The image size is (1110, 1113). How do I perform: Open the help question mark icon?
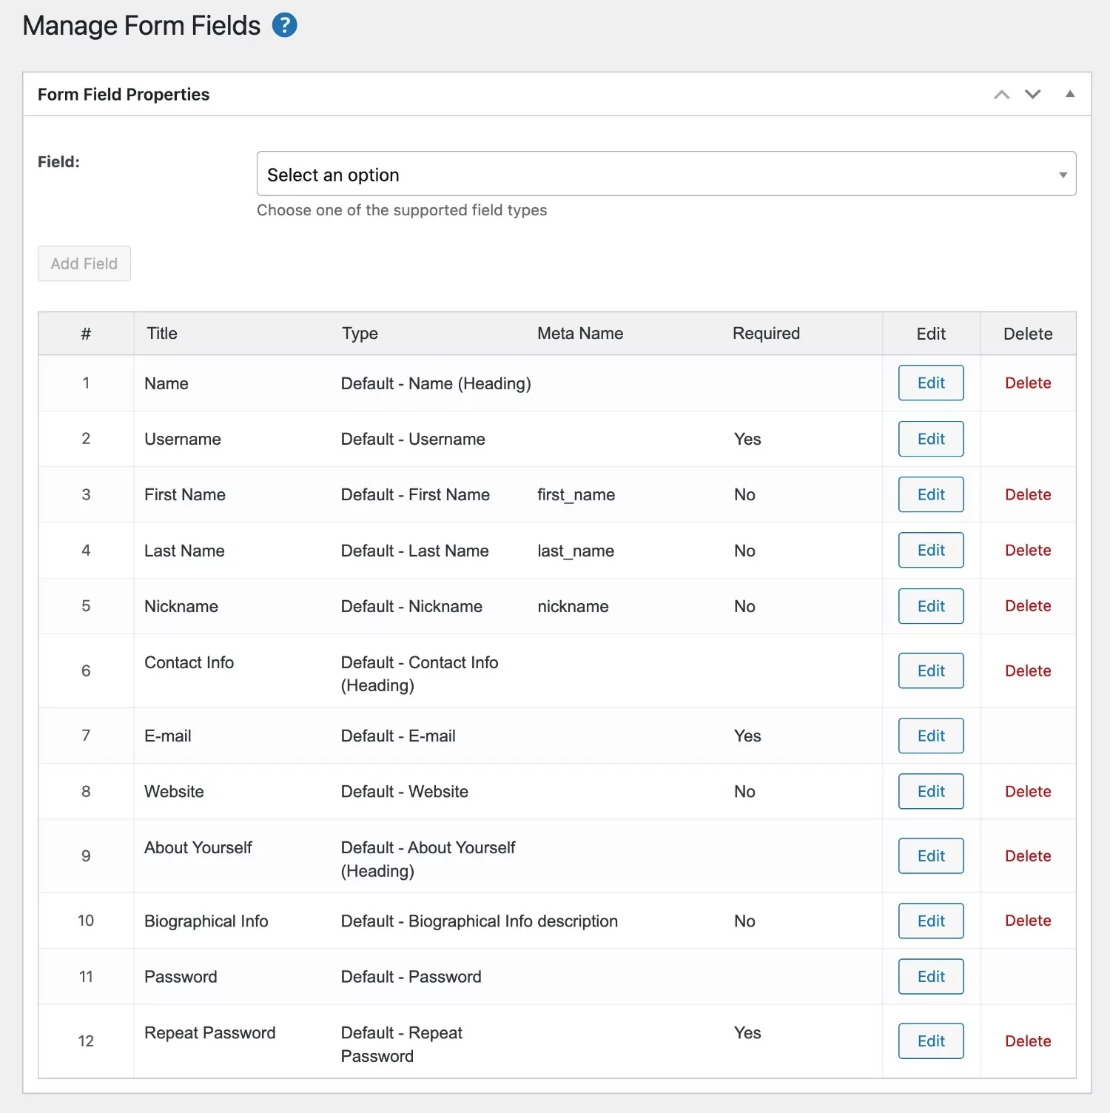pos(285,26)
